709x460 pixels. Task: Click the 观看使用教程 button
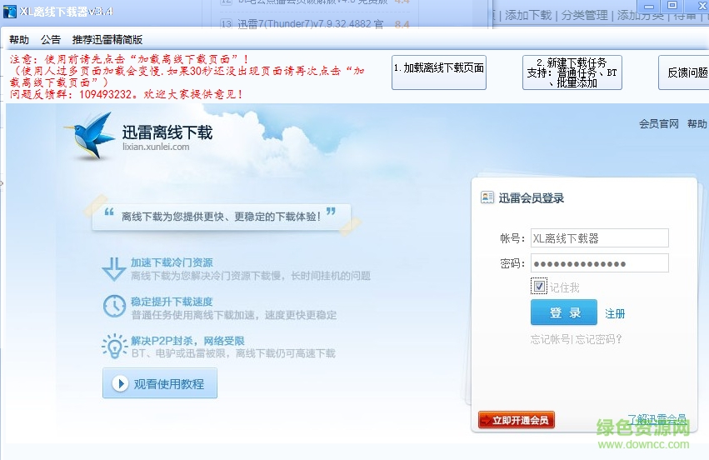tap(160, 383)
